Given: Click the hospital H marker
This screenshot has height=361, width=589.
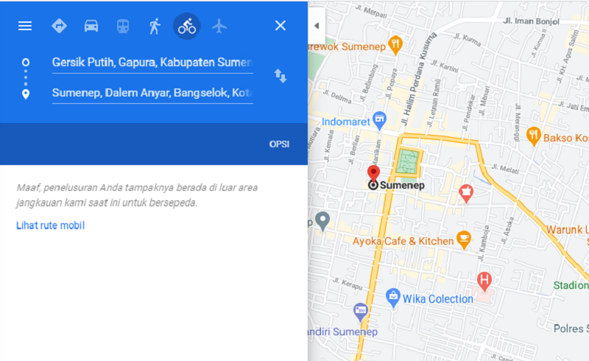Looking at the screenshot, I should 484,281.
